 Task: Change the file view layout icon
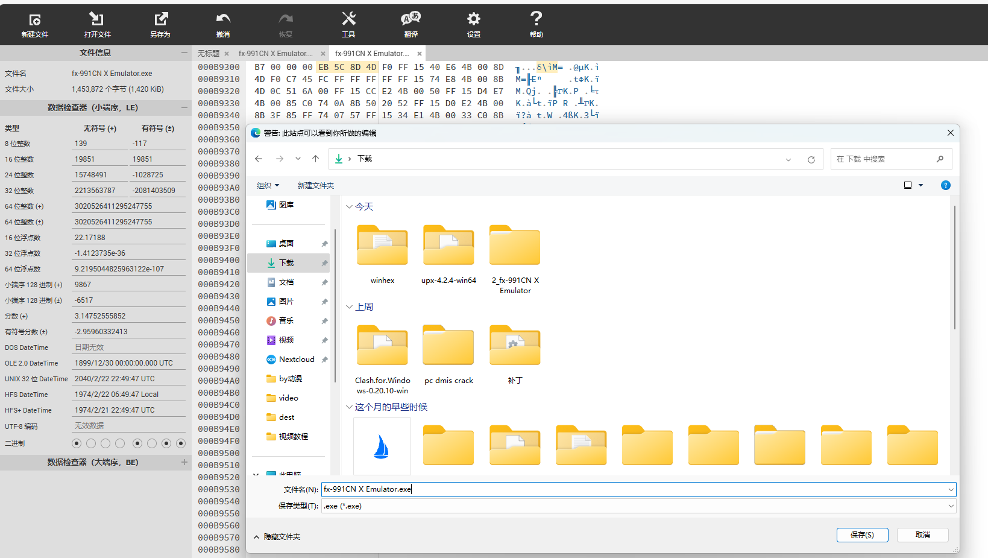(908, 185)
